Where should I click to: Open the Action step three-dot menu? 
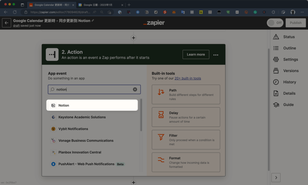pos(216,55)
